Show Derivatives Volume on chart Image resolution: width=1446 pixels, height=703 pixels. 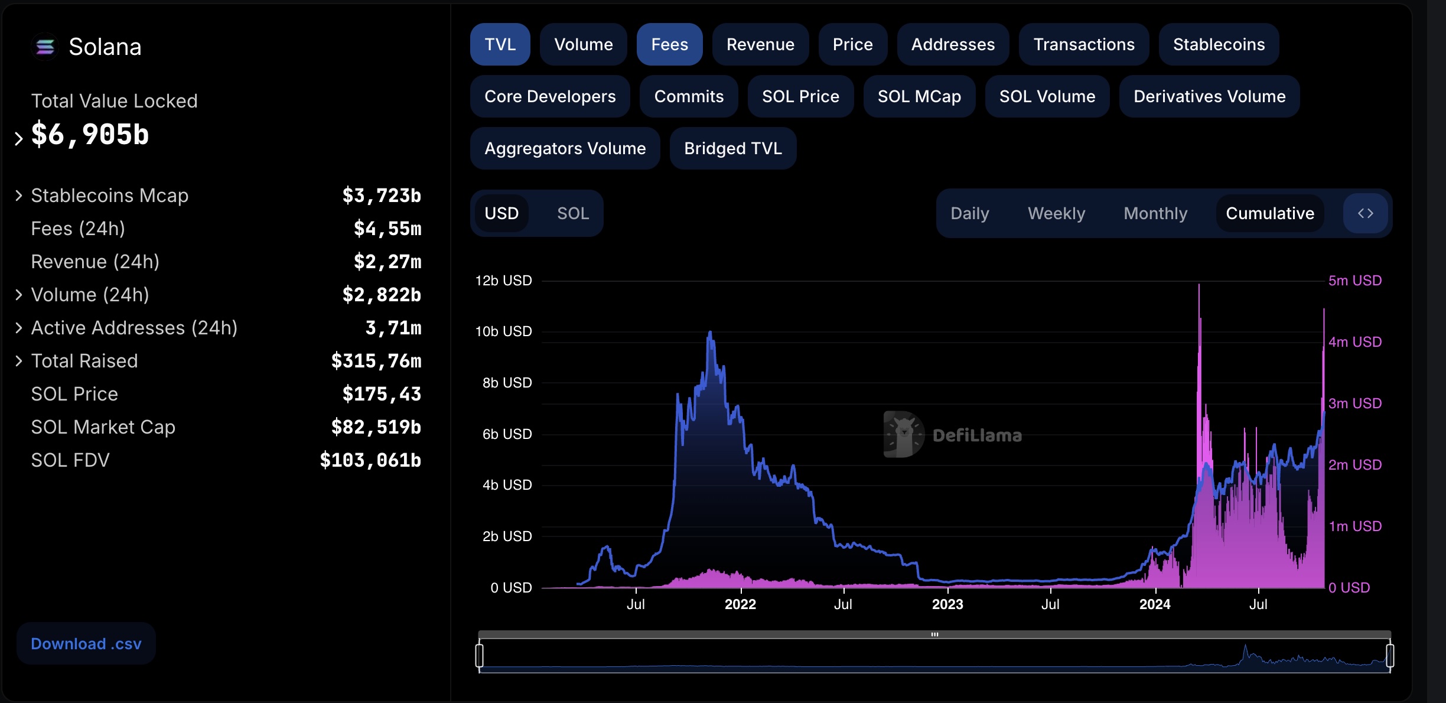pyautogui.click(x=1209, y=96)
